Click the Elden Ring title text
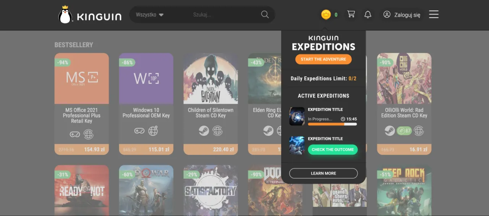489x216 pixels. (267, 113)
